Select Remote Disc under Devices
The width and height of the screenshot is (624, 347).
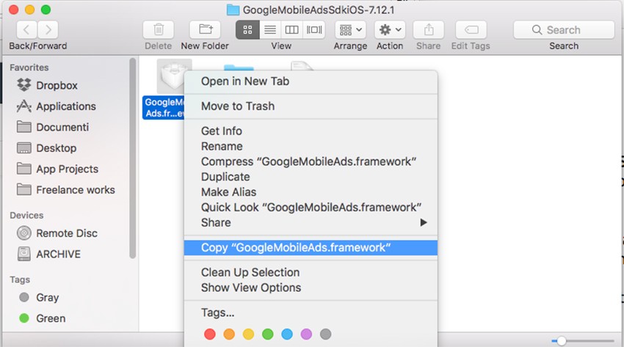(67, 233)
